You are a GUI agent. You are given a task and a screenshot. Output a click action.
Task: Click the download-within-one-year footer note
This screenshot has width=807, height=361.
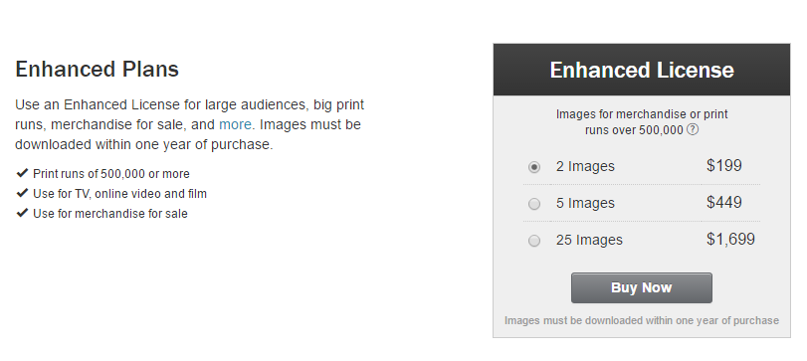click(x=642, y=321)
